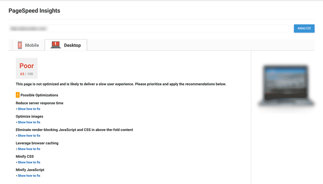Click the red laptop warning icon
323x184 pixels.
pos(56,45)
